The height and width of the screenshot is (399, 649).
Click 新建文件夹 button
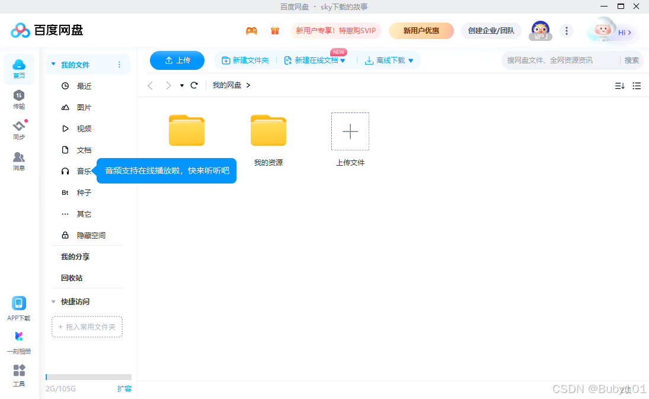tap(245, 60)
